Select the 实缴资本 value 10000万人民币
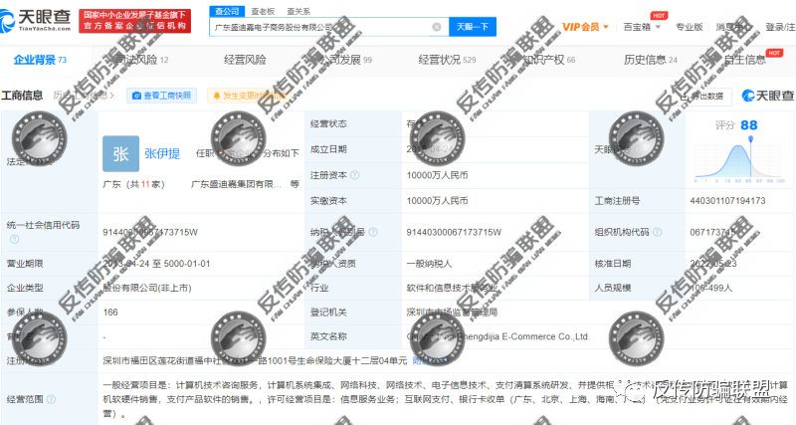This screenshot has height=425, width=796. (x=437, y=201)
